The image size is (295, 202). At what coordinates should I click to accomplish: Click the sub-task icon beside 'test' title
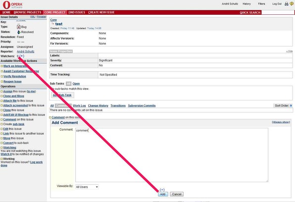coord(53,24)
